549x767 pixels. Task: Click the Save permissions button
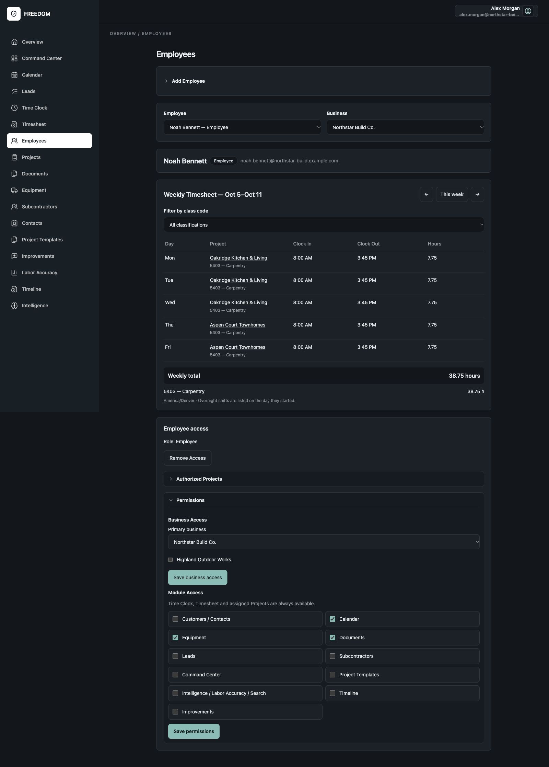click(194, 731)
